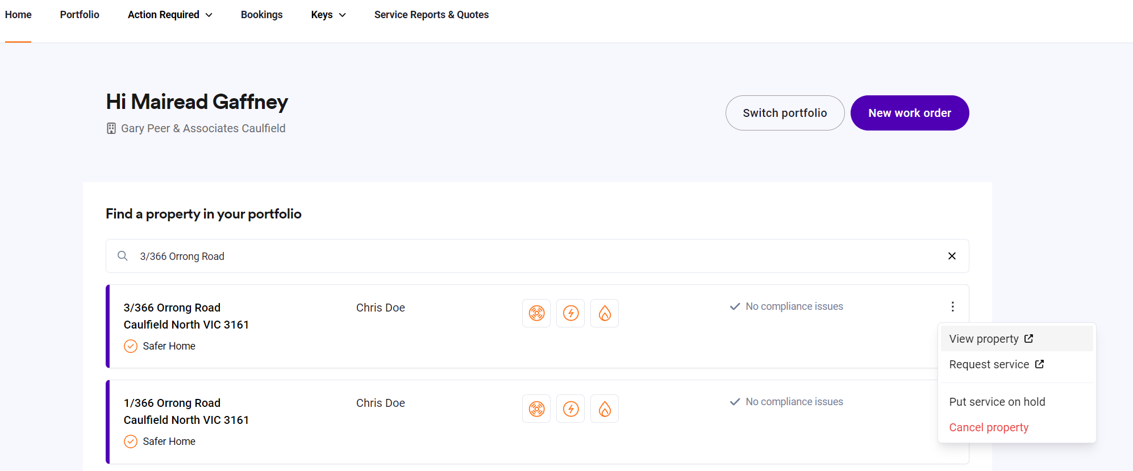Select Put service on hold
1133x471 pixels.
pyautogui.click(x=997, y=402)
